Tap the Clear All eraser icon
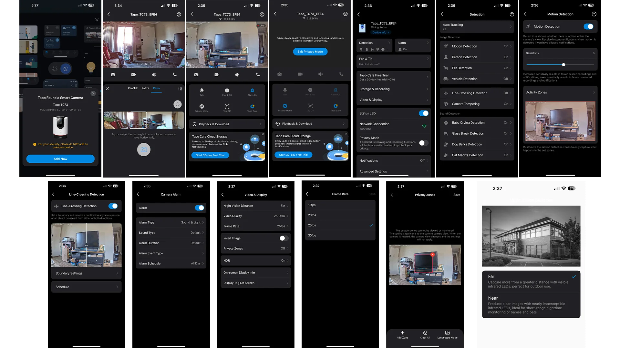Image resolution: width=620 pixels, height=348 pixels. pyautogui.click(x=425, y=333)
